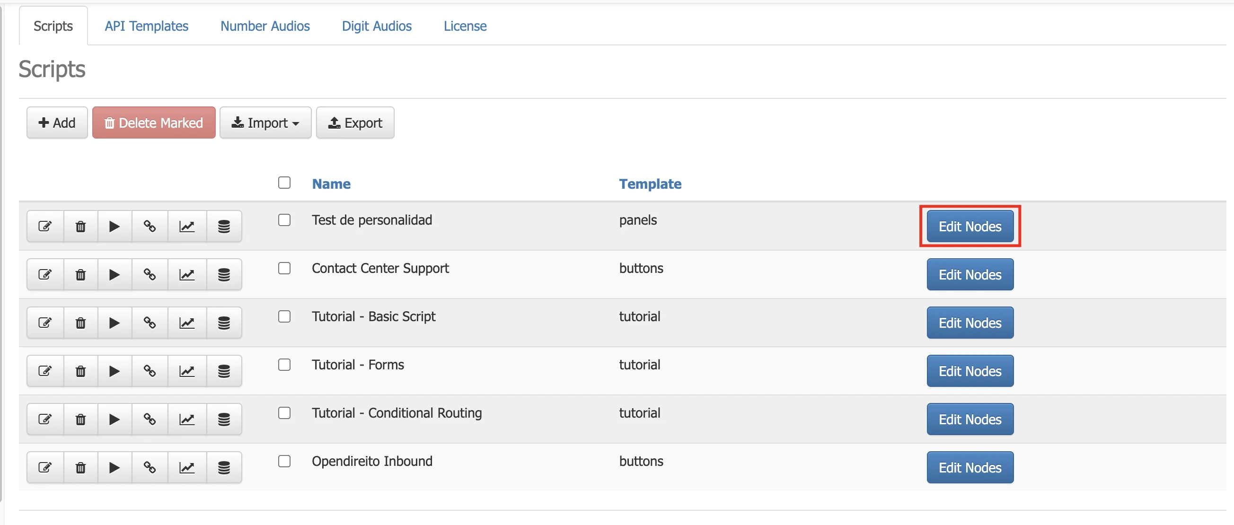Screen dimensions: 1234x525
Task: Check the select-all checkbox in header
Action: (x=284, y=183)
